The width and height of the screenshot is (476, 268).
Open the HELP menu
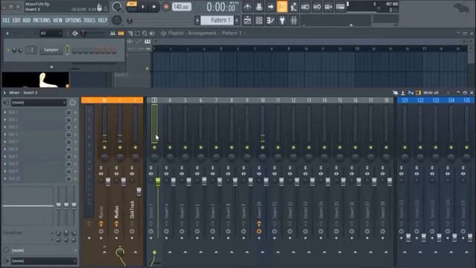click(103, 20)
